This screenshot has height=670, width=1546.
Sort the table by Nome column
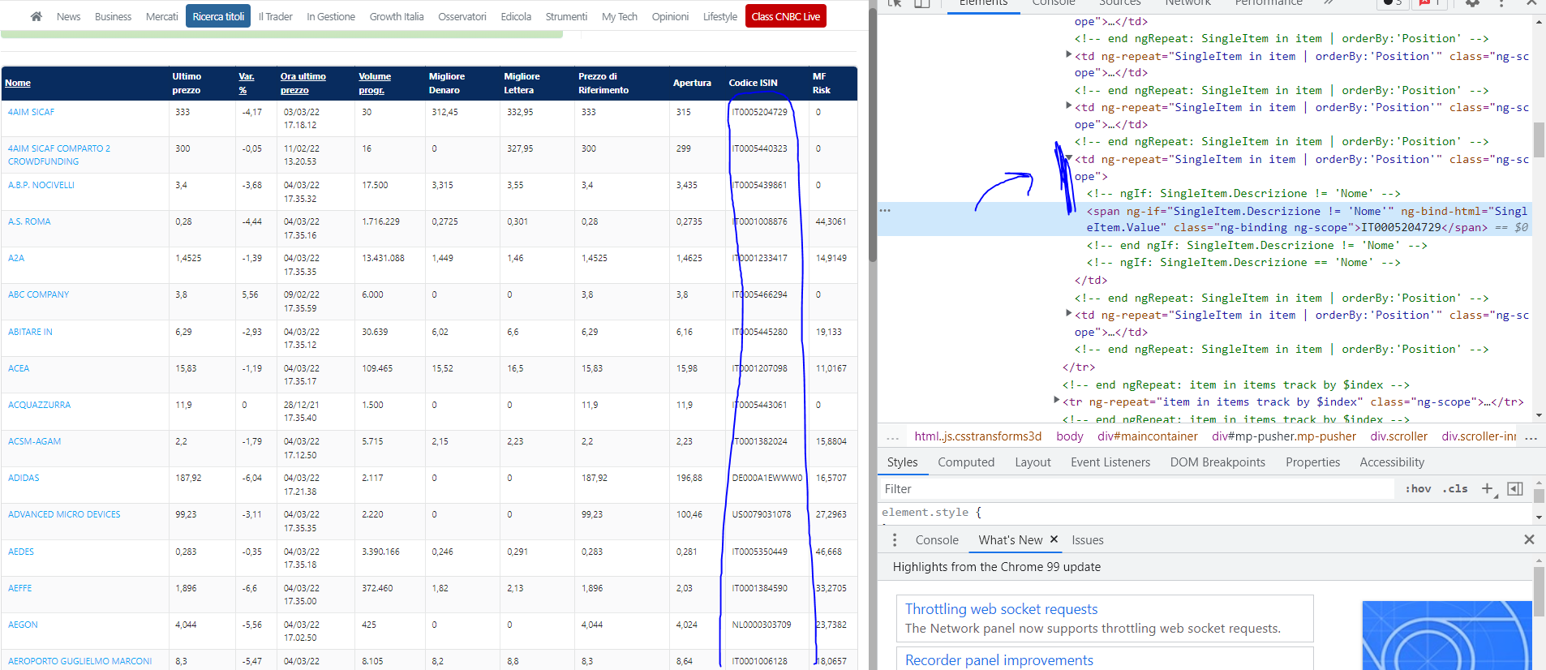pyautogui.click(x=18, y=83)
